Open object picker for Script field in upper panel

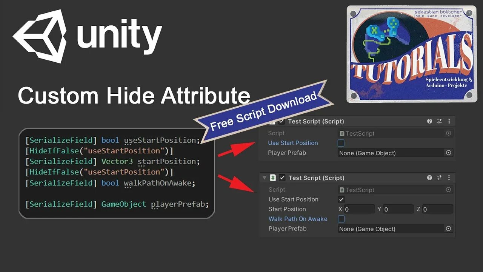(448, 133)
